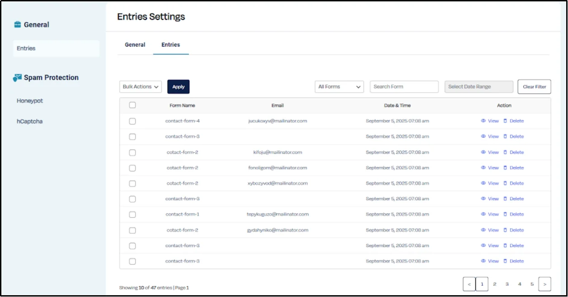Open the Bulk Actions dropdown
Screen dimensions: 568x297
140,86
